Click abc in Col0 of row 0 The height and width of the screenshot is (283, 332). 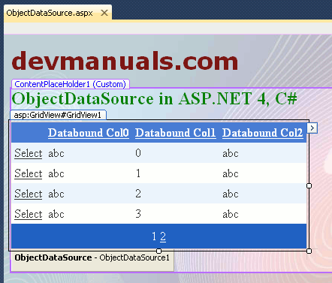point(56,153)
